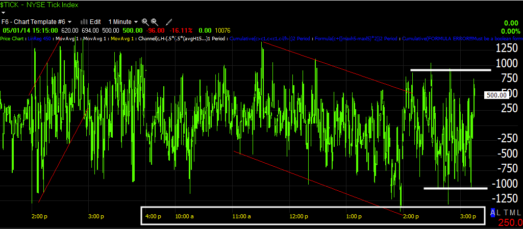This screenshot has height=229, width=523.
Task: Click the 12:00 p time axis label
Action: coord(298,216)
